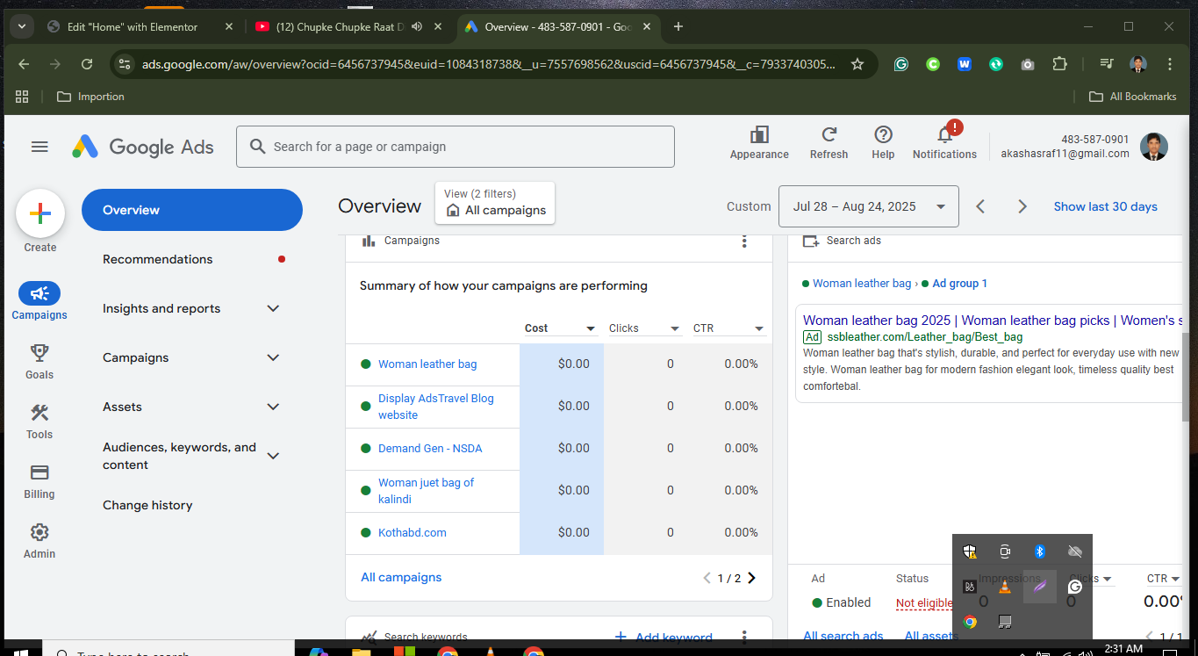Open the Notifications bell
Image resolution: width=1198 pixels, height=656 pixels.
coord(943,133)
